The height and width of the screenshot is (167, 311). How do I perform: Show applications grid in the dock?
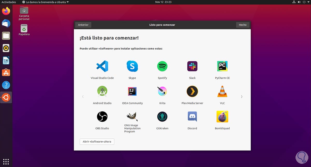tap(6, 162)
